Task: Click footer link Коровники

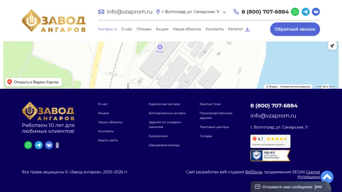Action: tap(158, 136)
